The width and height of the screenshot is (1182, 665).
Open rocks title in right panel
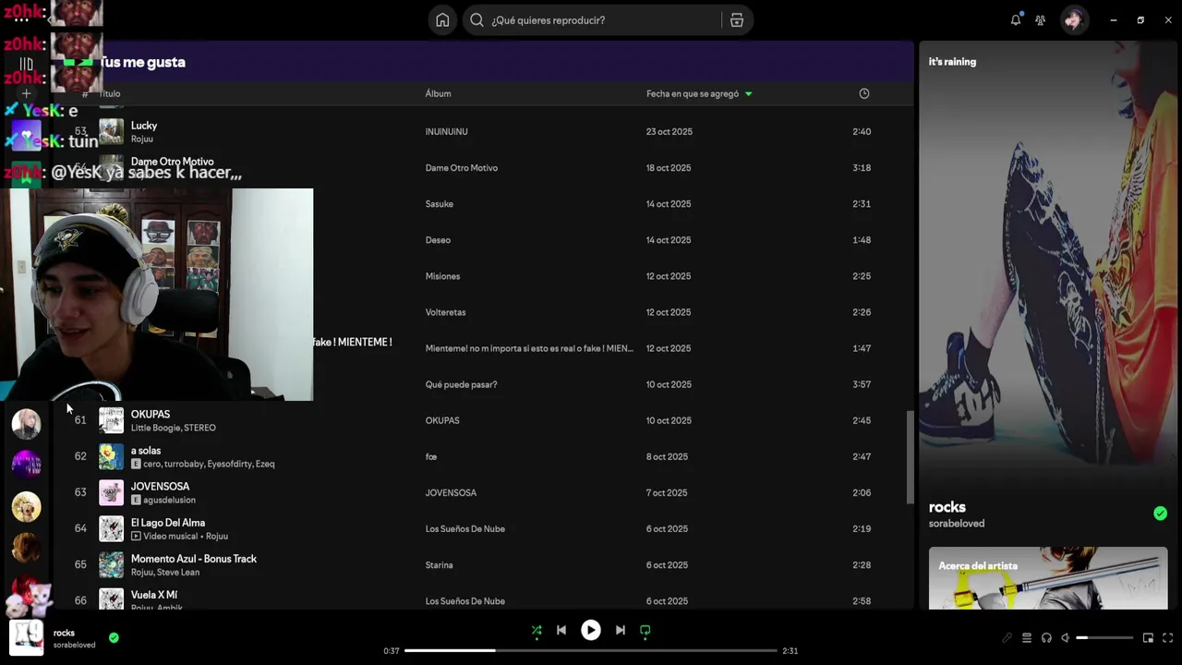pyautogui.click(x=947, y=507)
